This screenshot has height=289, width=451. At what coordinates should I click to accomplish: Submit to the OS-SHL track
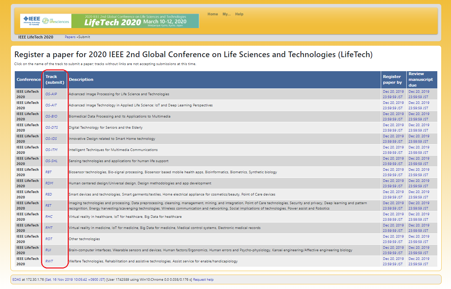tap(52, 161)
